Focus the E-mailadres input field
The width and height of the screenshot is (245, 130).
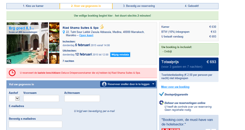[x=35, y=112]
